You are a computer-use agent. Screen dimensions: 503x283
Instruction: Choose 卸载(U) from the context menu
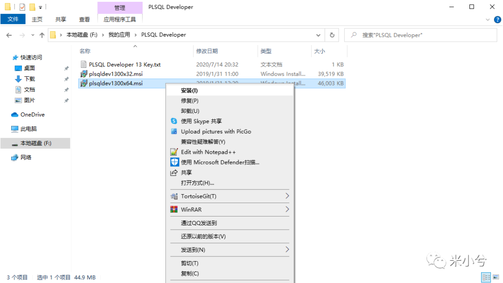coord(230,111)
